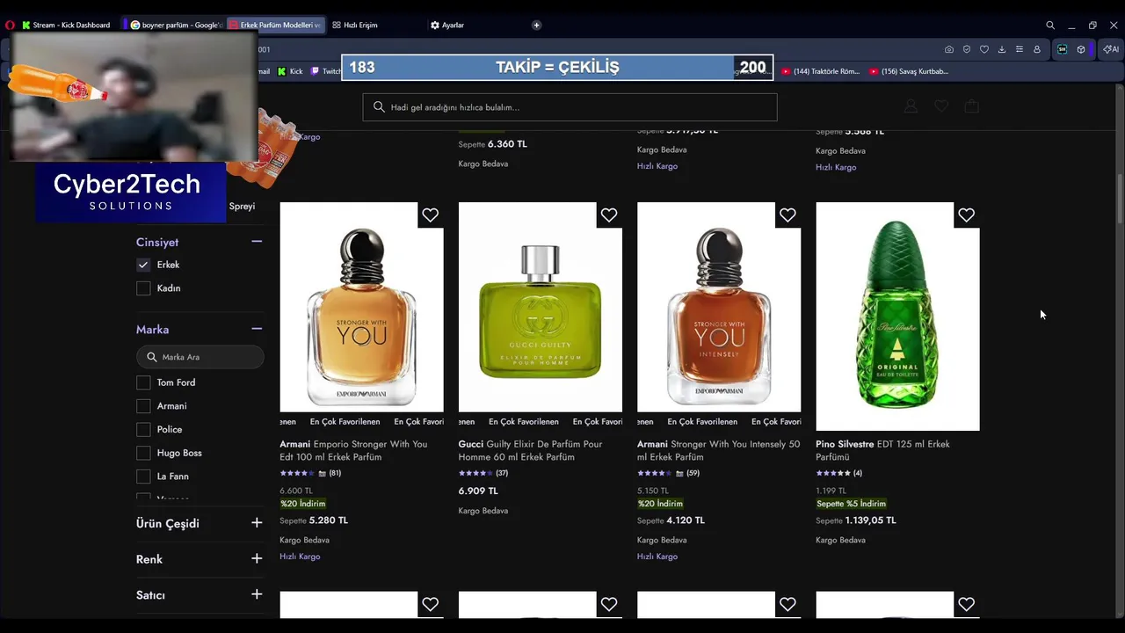1125x633 pixels.
Task: Open Armani Stronger With You Intensely title
Action: (718, 450)
